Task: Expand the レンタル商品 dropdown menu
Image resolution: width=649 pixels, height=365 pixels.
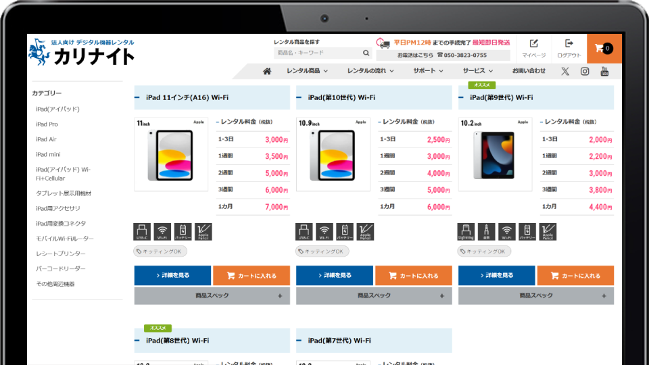Action: (307, 71)
